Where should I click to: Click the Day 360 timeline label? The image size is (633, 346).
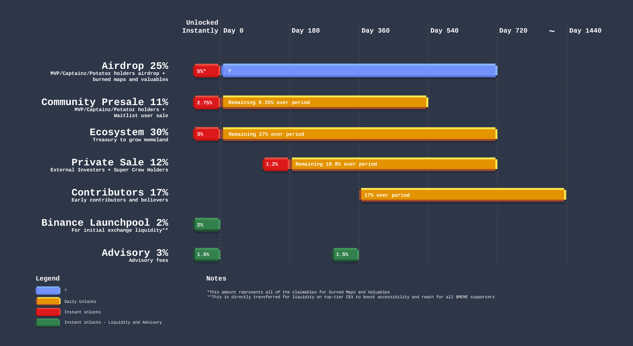pos(375,31)
